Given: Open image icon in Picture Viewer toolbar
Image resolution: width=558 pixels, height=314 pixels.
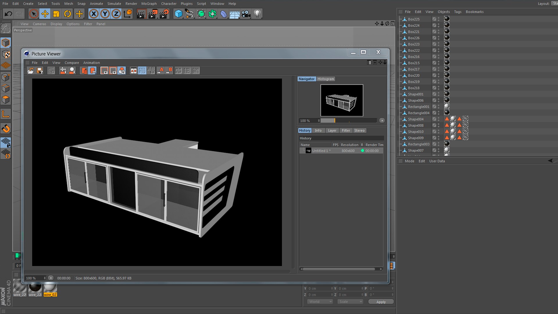Looking at the screenshot, I should [x=31, y=71].
